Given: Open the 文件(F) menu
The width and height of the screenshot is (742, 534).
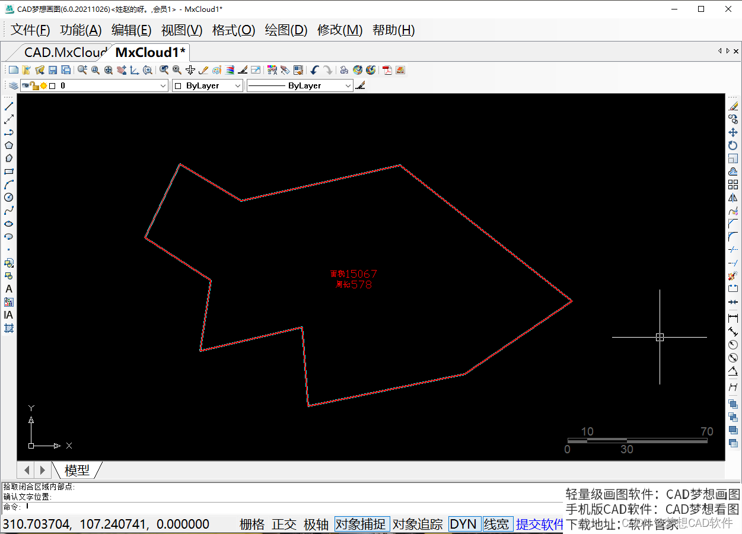Looking at the screenshot, I should point(31,30).
